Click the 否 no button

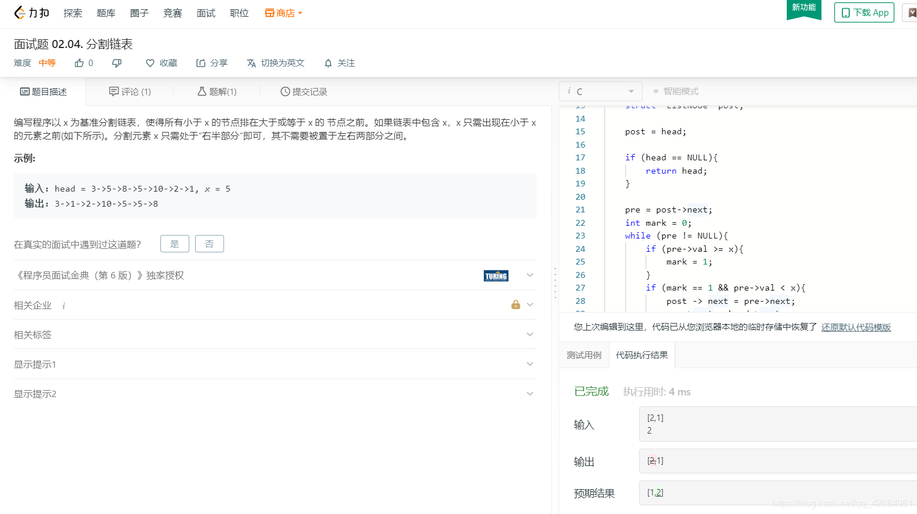coord(210,244)
